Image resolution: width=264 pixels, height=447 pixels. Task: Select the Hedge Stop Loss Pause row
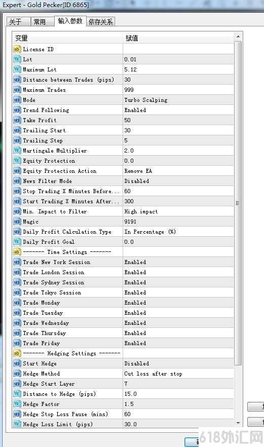pos(123,414)
